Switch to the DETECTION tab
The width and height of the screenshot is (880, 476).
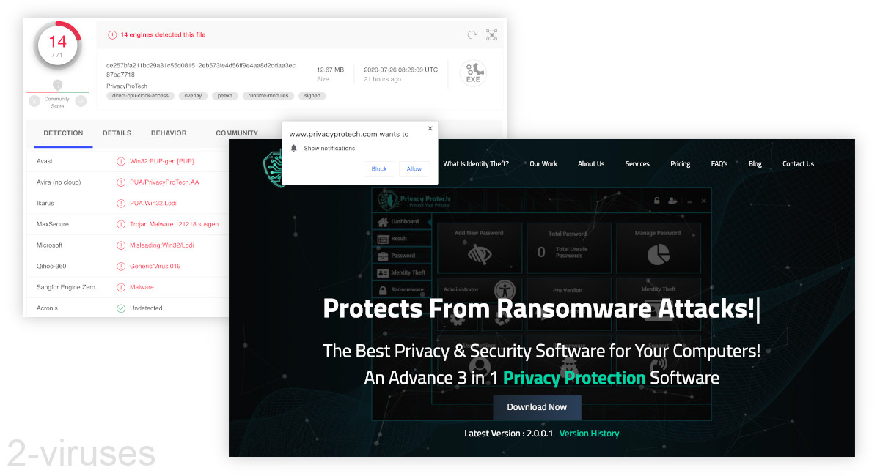pyautogui.click(x=63, y=133)
